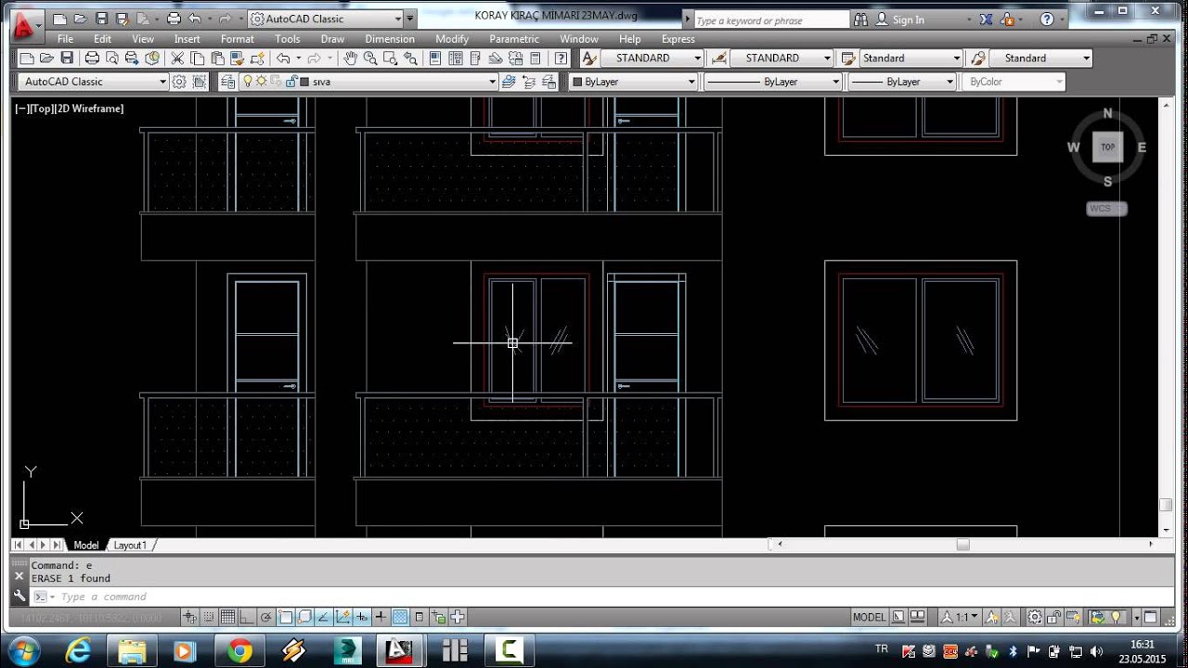Open the Parametric menu

(514, 39)
